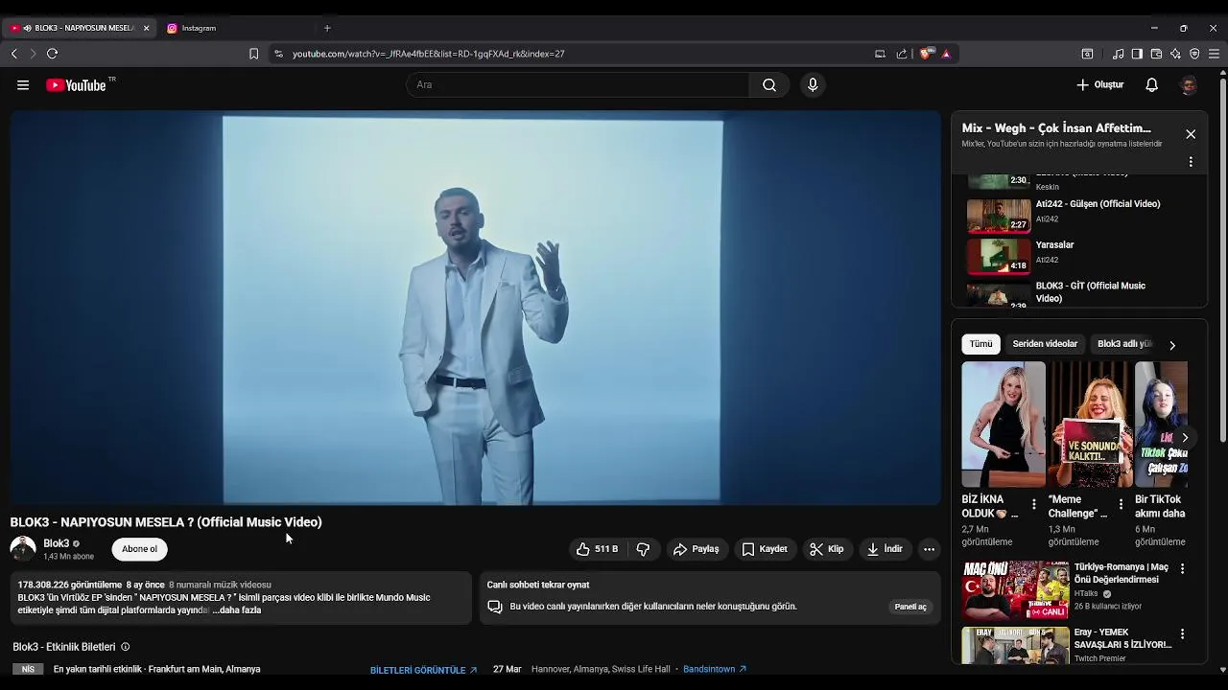Open the Bandsintown link
The height and width of the screenshot is (690, 1228).
coord(715,669)
